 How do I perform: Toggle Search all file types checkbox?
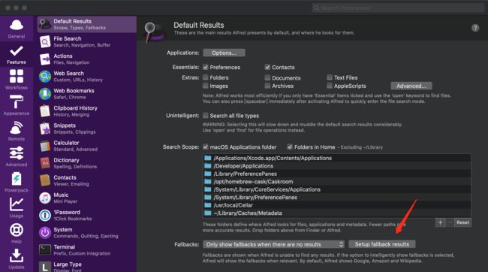[x=206, y=115]
